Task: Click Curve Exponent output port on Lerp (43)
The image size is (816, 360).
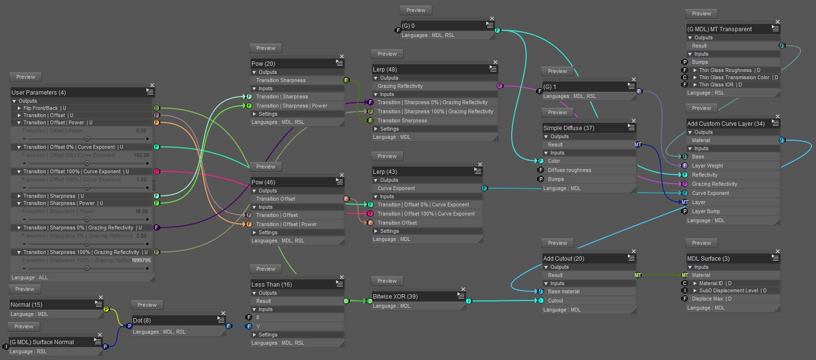Action: coord(484,188)
